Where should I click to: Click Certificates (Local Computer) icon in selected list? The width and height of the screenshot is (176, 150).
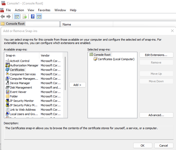tap(95, 59)
